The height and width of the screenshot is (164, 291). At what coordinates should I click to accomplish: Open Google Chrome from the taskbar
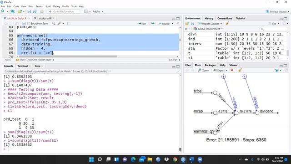pyautogui.click(x=175, y=159)
